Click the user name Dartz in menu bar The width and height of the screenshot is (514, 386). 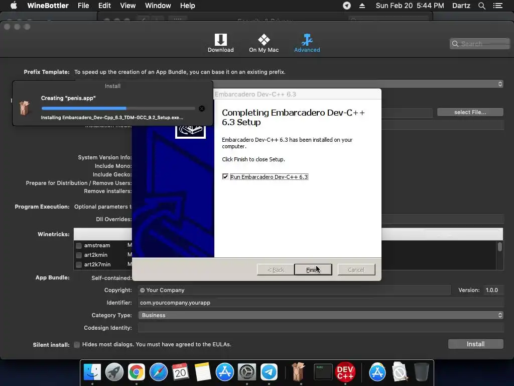pos(461,6)
